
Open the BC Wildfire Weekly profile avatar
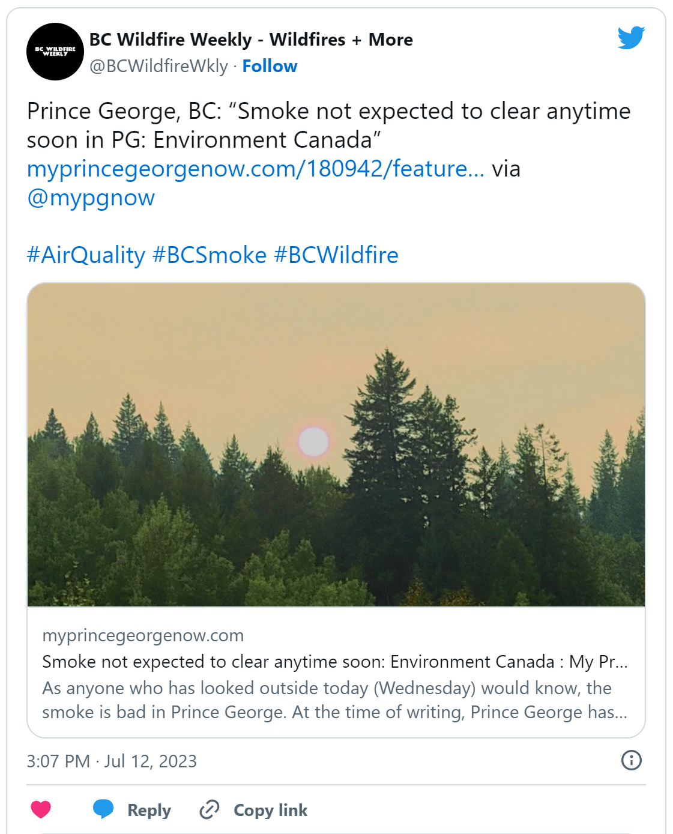point(55,52)
